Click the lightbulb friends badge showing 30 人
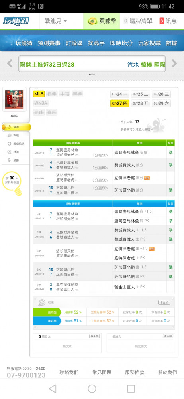 pos(13,183)
